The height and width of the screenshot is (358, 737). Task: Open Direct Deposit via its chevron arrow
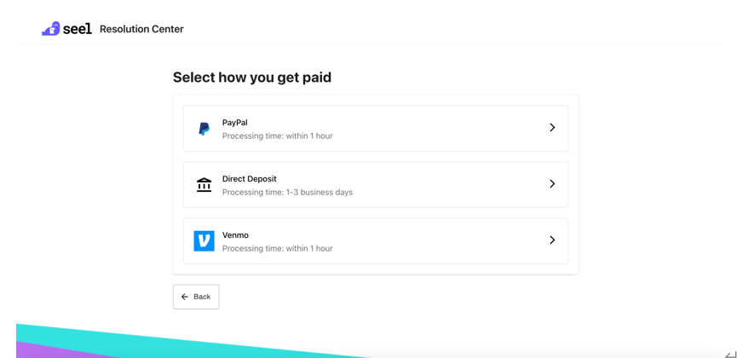click(x=552, y=184)
